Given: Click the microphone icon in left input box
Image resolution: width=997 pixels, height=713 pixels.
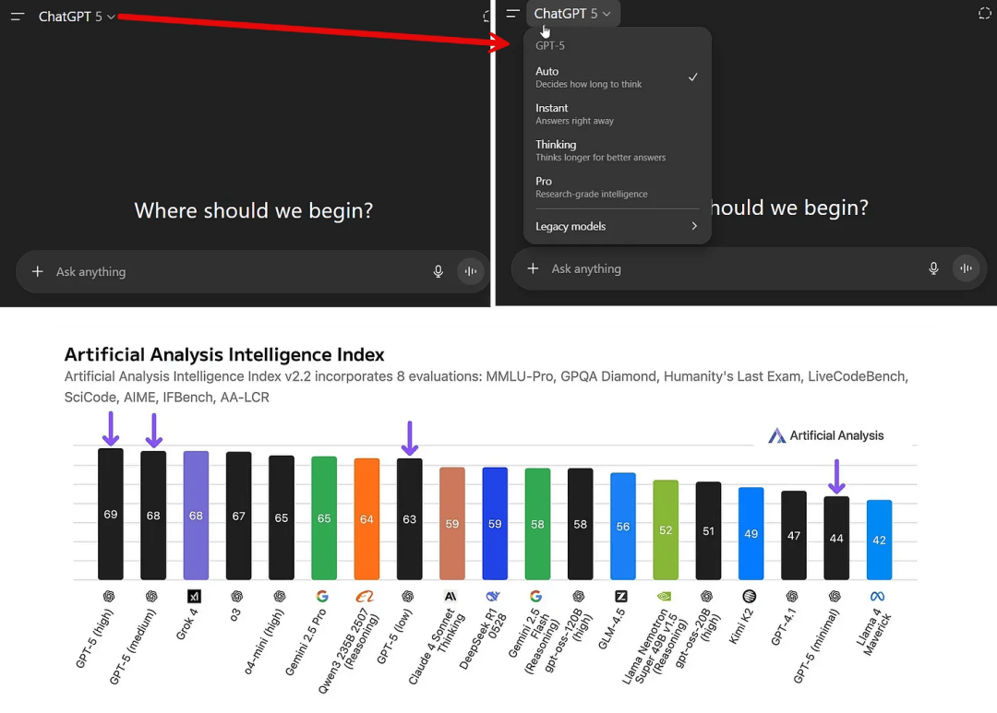Looking at the screenshot, I should (438, 271).
